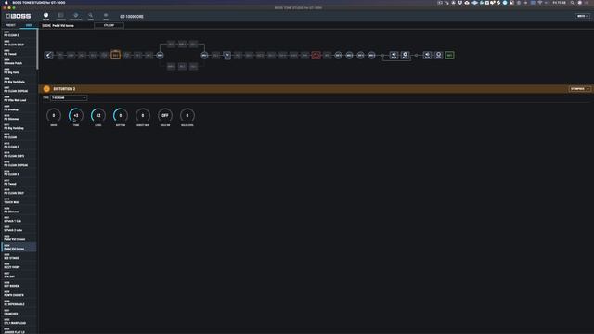Adjust the TONE knob
594x334 pixels.
76,115
